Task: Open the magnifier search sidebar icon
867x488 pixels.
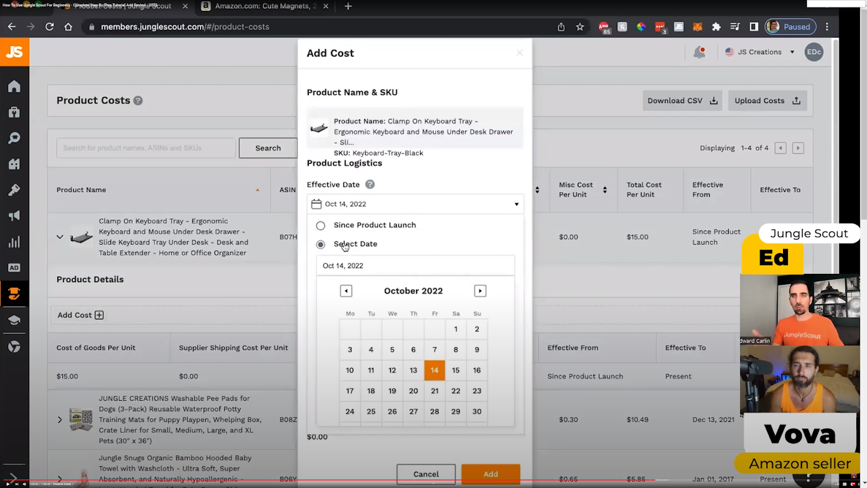Action: (x=15, y=138)
